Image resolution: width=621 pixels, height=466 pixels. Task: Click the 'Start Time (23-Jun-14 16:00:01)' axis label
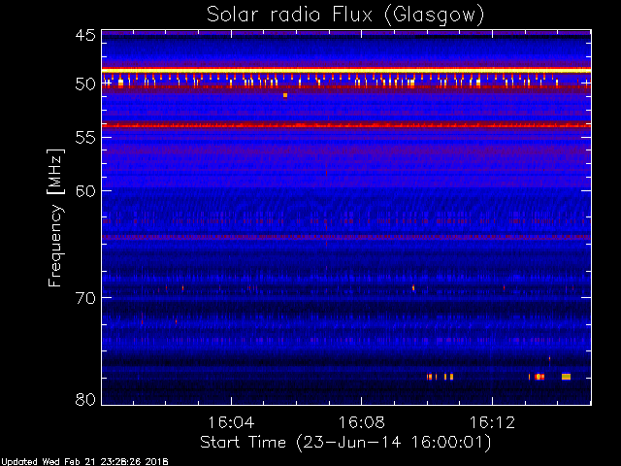(345, 443)
